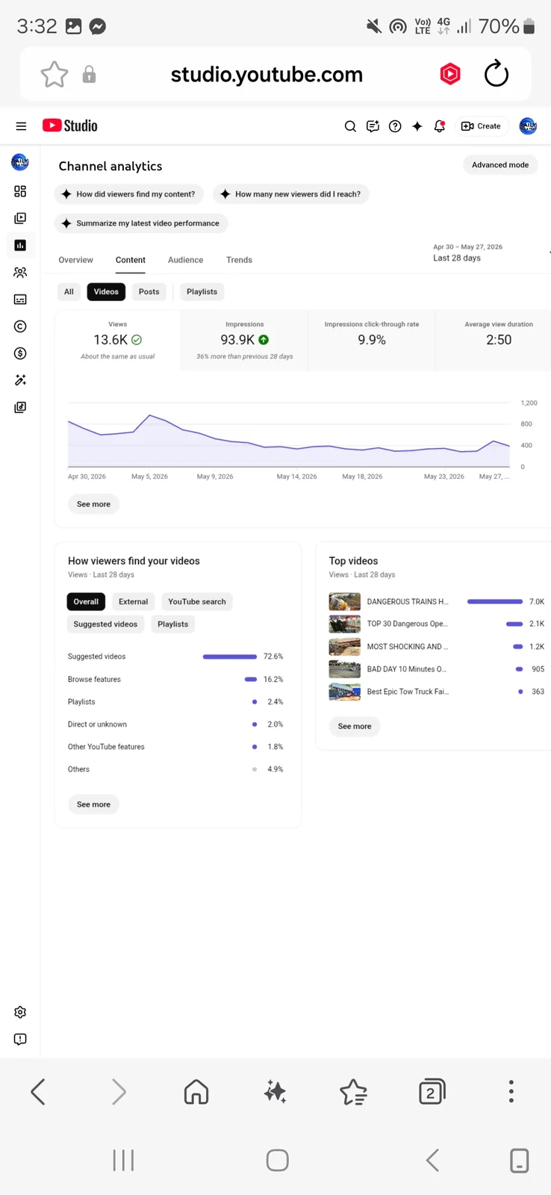
Task: Open Dashboard icon in sidebar
Action: tap(20, 191)
